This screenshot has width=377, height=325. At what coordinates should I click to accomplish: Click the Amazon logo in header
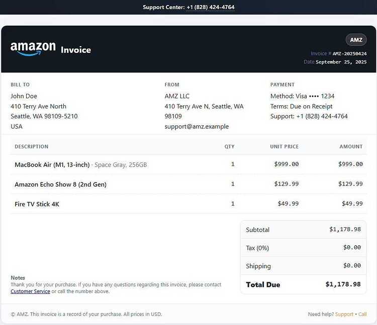(x=33, y=49)
